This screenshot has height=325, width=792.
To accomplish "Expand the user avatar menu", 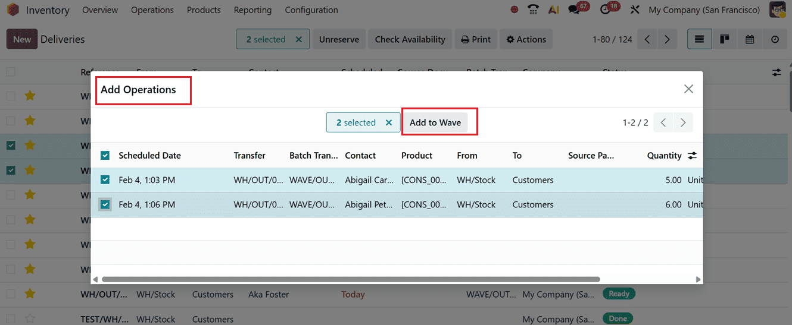I will 777,10.
